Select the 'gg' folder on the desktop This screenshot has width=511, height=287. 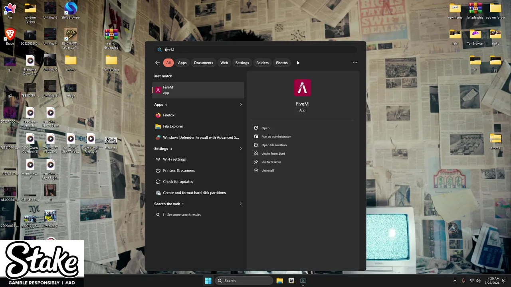pos(495,63)
